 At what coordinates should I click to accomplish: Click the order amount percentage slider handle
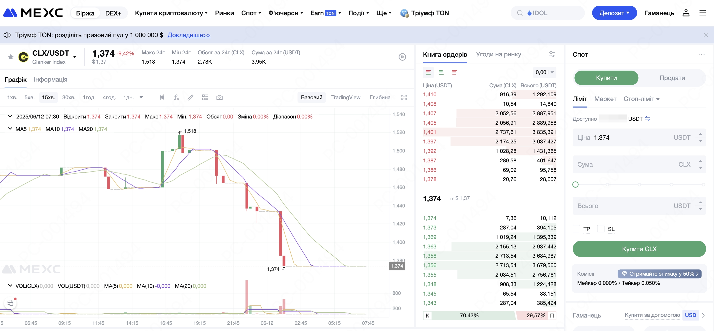click(x=575, y=185)
